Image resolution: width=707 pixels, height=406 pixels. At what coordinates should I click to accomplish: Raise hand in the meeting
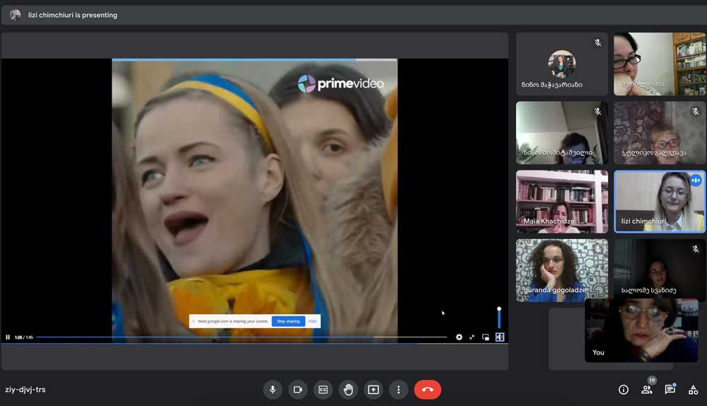pos(348,390)
